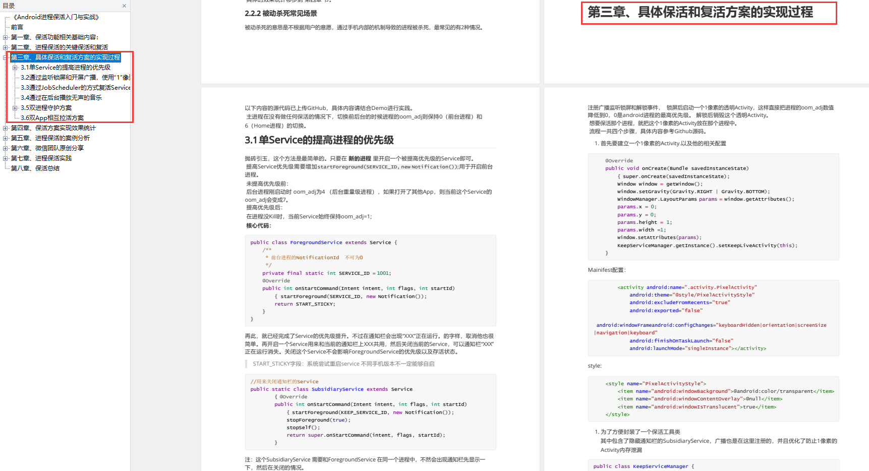Click the 新的进程 bold text

coord(360,158)
